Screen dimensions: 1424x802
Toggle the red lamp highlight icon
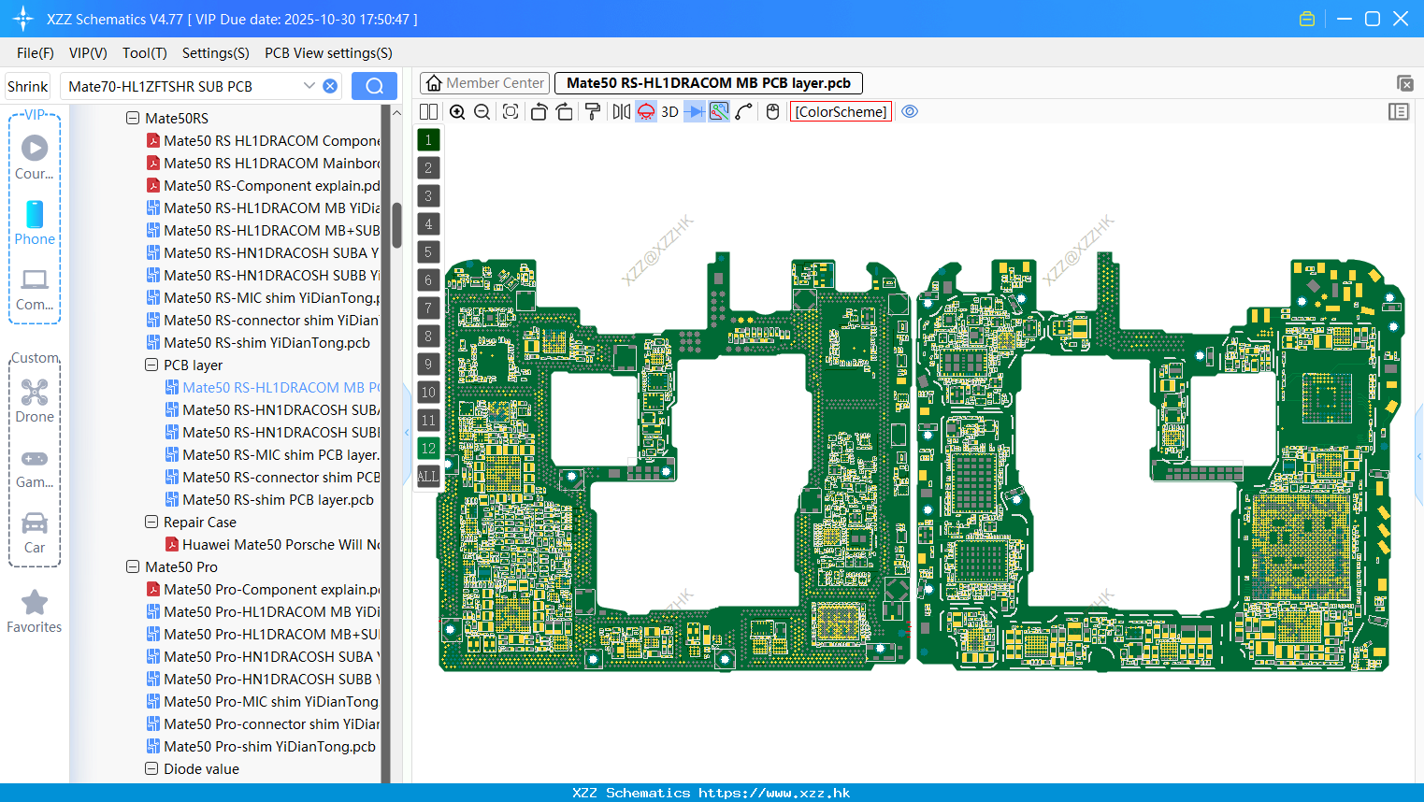[x=646, y=111]
